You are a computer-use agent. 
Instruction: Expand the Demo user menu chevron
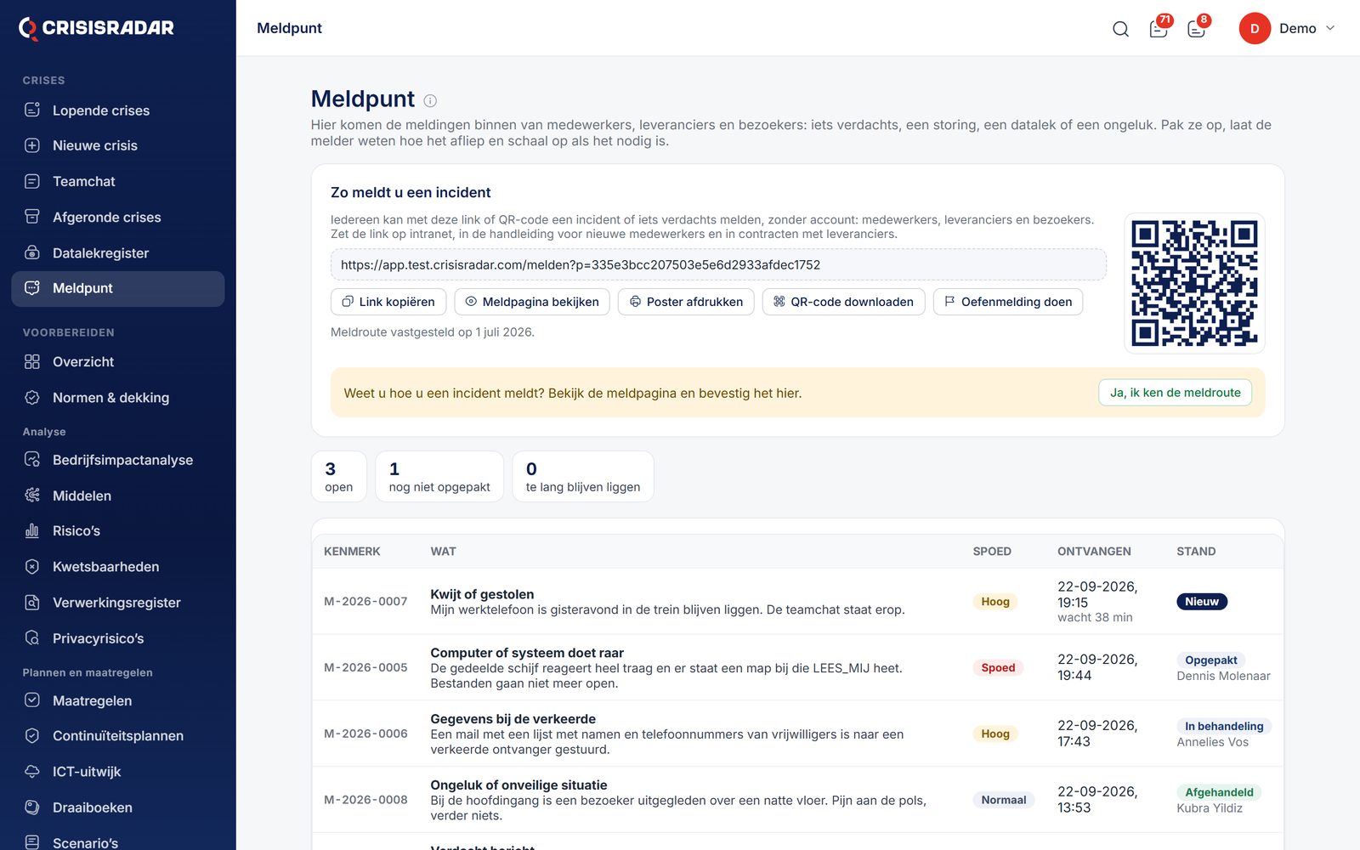point(1330,28)
